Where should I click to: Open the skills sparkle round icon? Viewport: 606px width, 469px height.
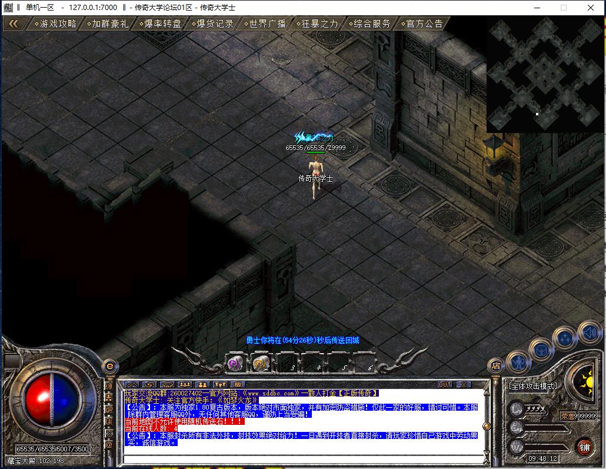pyautogui.click(x=565, y=338)
